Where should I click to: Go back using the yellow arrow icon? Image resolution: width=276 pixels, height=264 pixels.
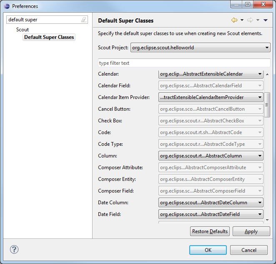point(234,20)
